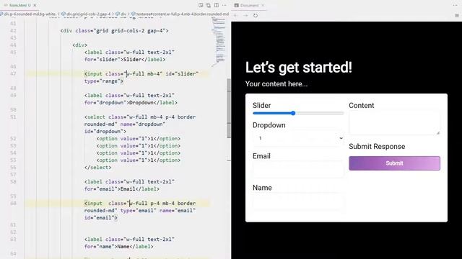The height and width of the screenshot is (259, 462).
Task: Click the editor vertical scrollbar thumb
Action: (229, 108)
